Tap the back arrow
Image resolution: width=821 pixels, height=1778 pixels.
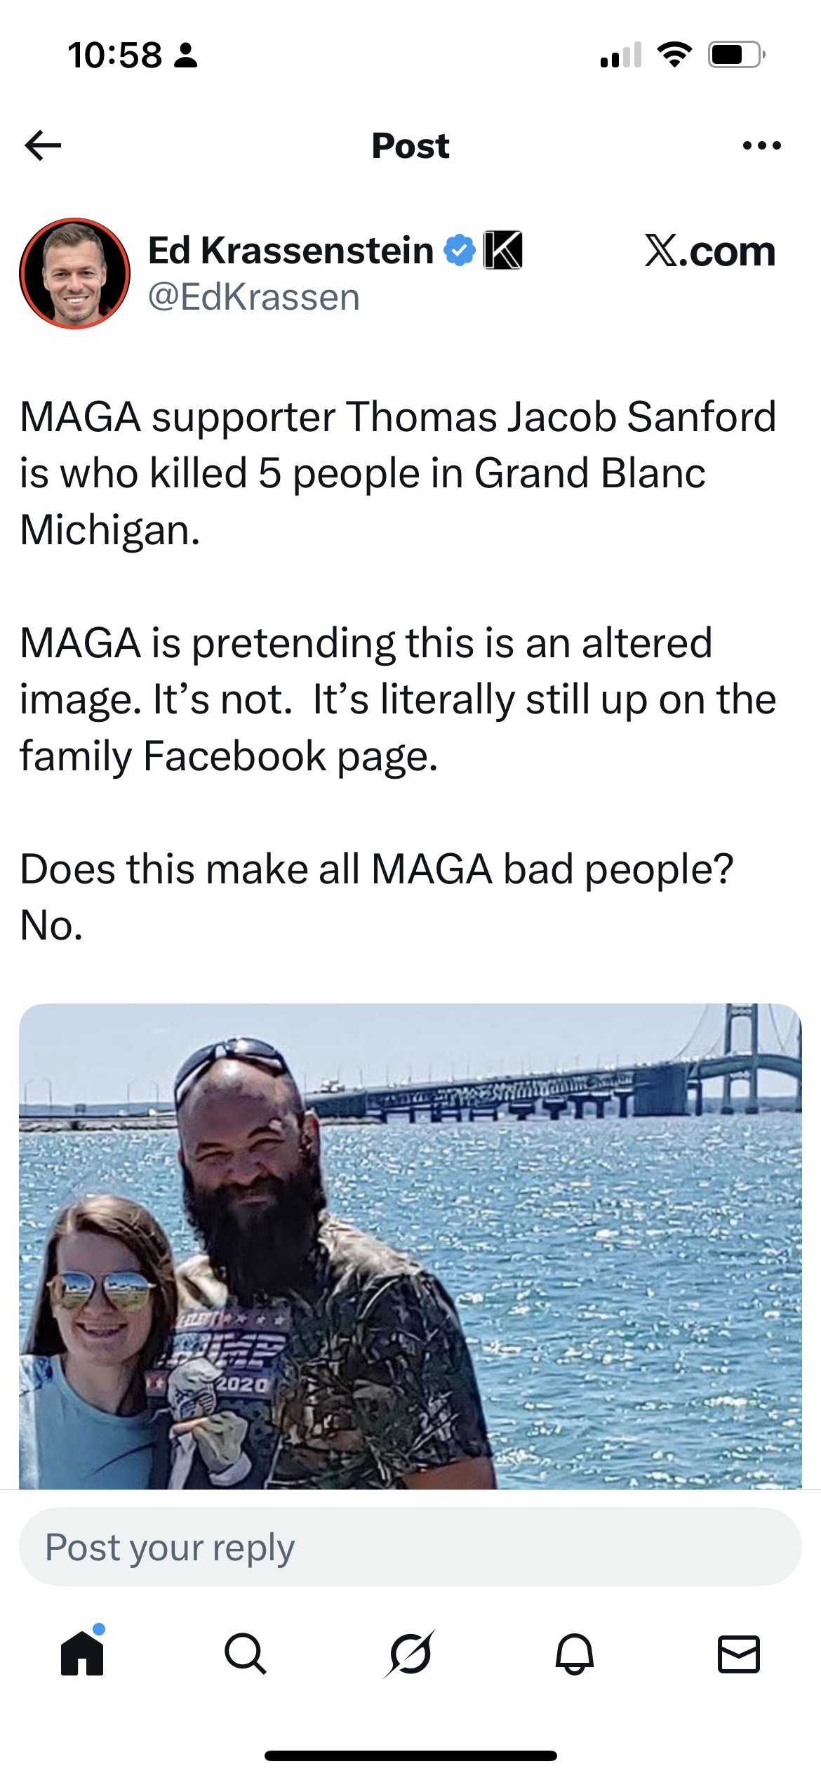click(x=44, y=145)
